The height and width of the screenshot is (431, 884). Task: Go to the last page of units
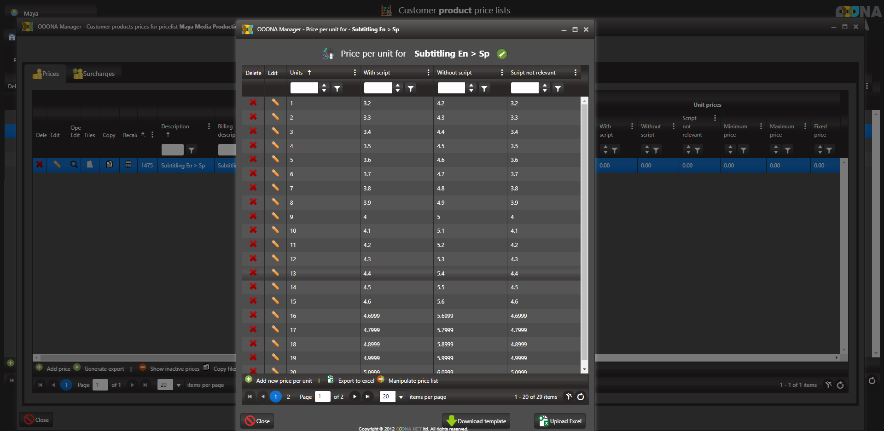(x=367, y=397)
